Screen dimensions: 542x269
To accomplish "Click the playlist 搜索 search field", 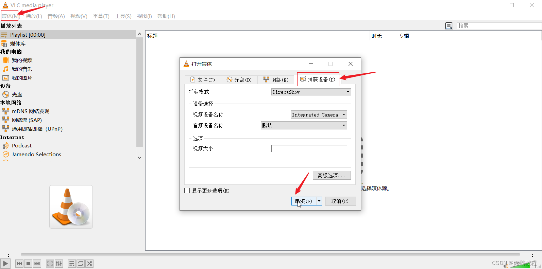I will point(499,25).
